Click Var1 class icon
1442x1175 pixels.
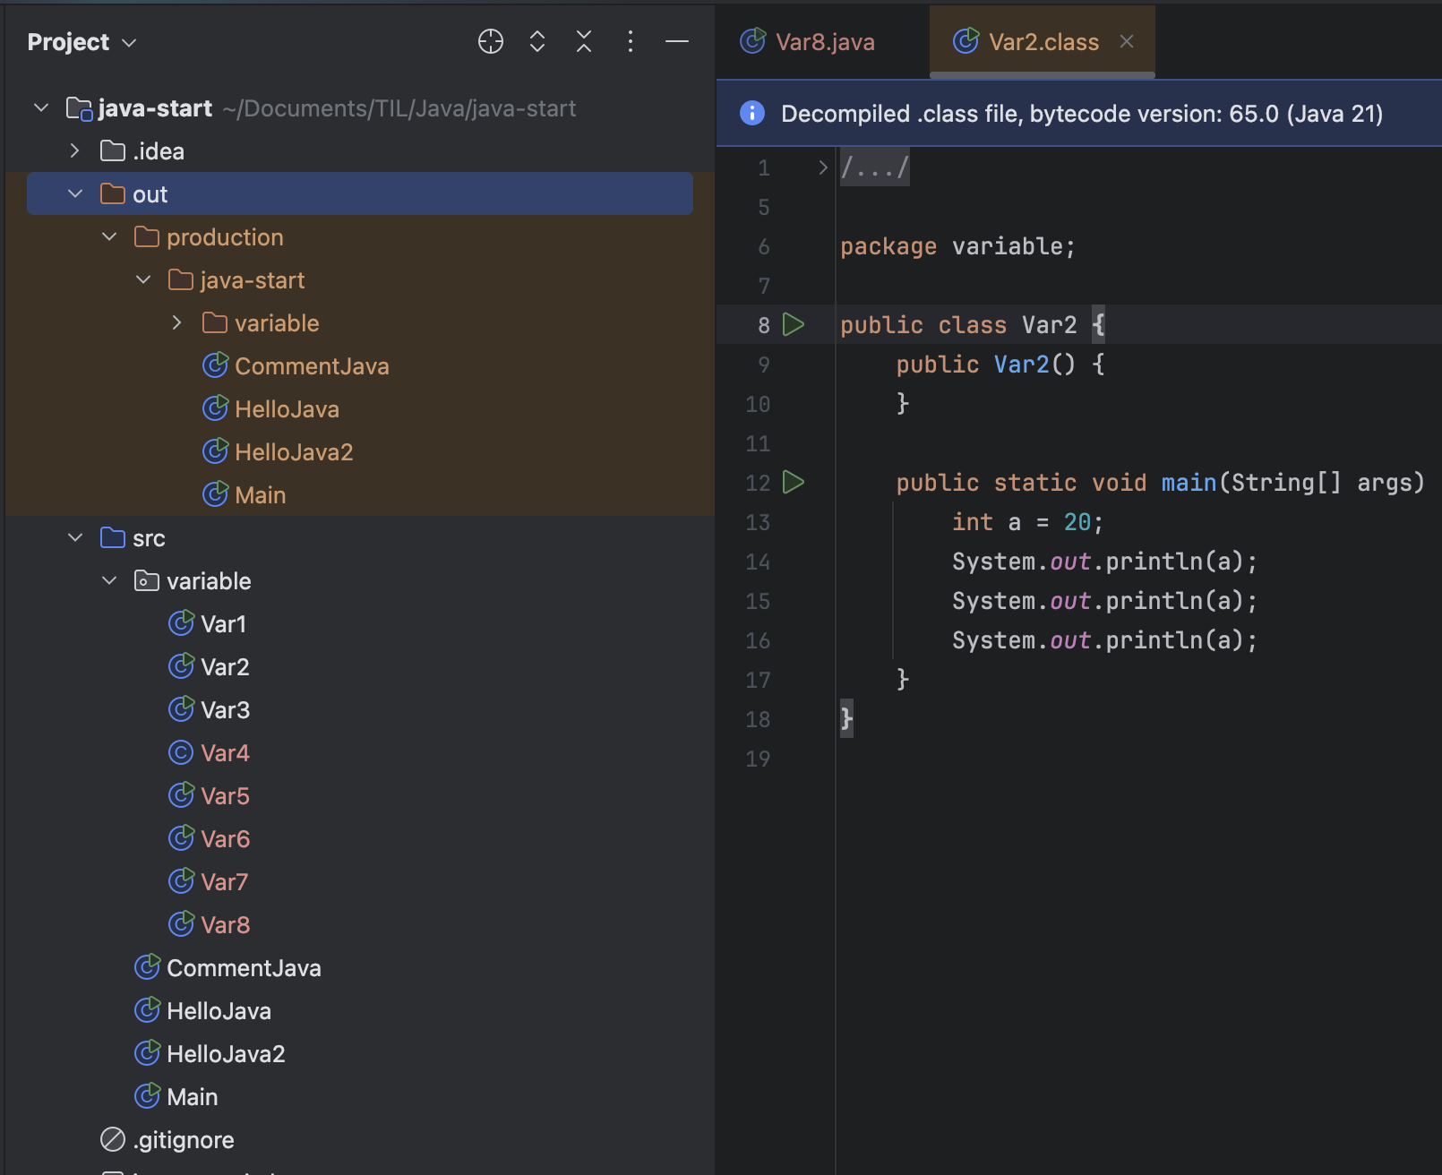click(181, 623)
